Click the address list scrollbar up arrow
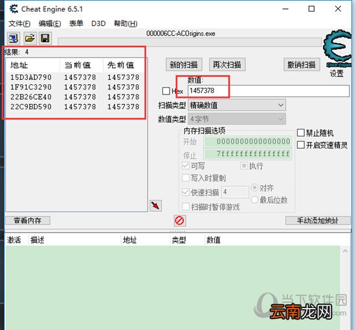 click(346, 251)
